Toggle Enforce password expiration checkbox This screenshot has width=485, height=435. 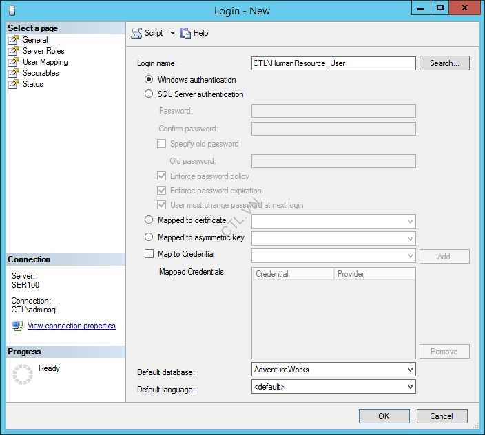tap(161, 190)
